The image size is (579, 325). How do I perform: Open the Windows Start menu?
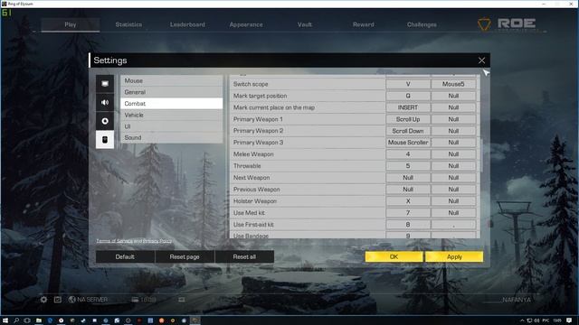pyautogui.click(x=5, y=320)
